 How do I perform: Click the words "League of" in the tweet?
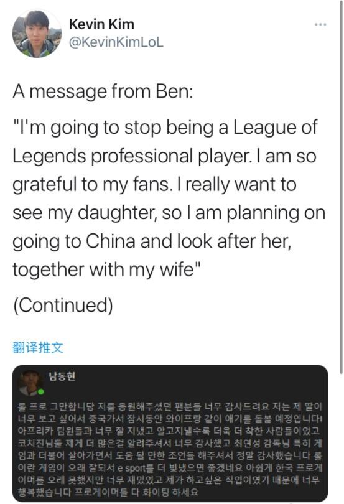pos(275,127)
